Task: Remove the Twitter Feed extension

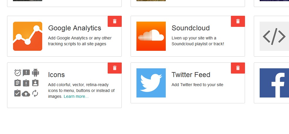Action: [238, 68]
